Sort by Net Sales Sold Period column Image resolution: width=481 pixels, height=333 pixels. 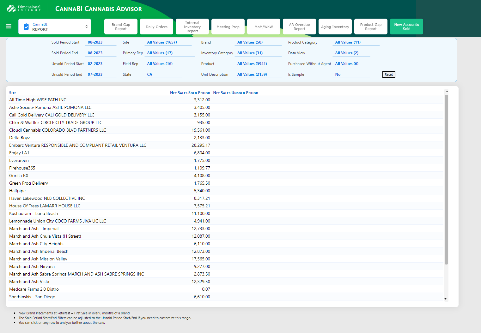tap(190, 93)
